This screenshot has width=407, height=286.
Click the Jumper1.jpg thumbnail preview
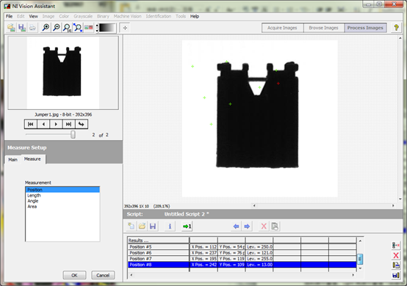tap(63, 73)
